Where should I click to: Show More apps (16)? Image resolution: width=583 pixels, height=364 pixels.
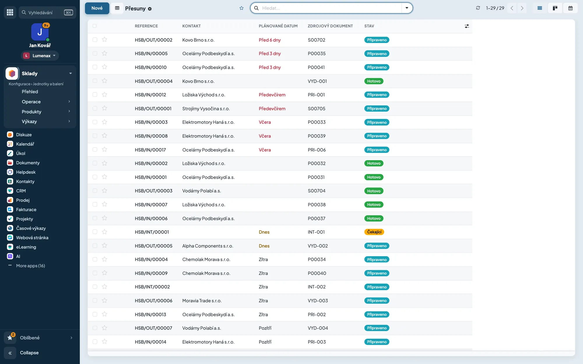click(30, 266)
